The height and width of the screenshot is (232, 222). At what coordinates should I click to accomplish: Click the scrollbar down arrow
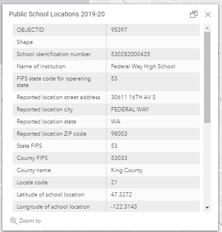[207, 208]
